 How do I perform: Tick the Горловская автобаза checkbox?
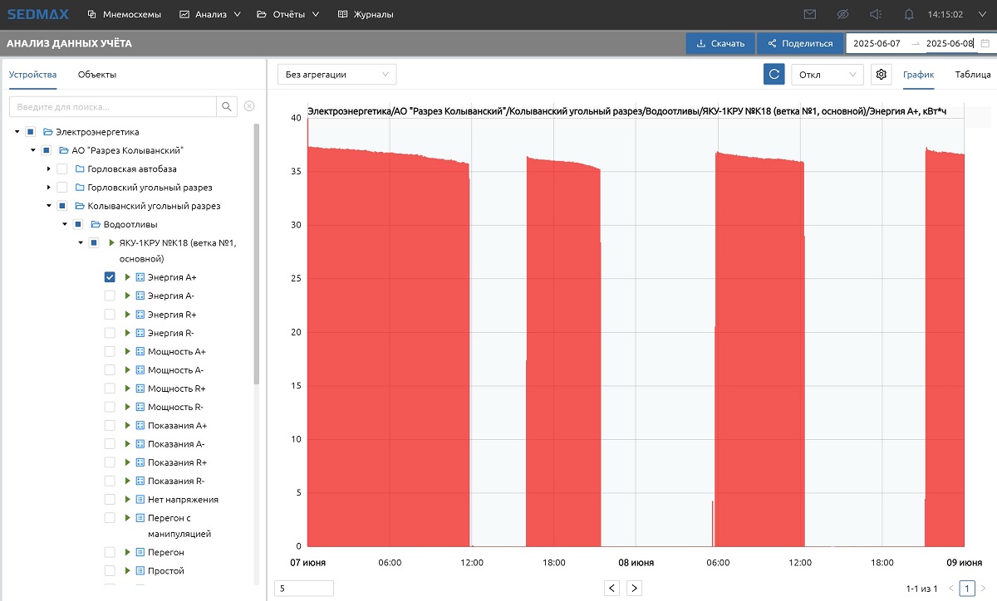click(x=61, y=169)
